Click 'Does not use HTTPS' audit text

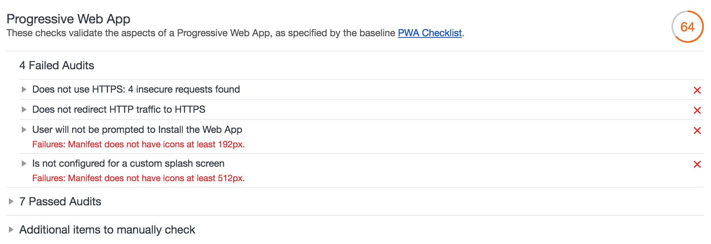point(136,89)
